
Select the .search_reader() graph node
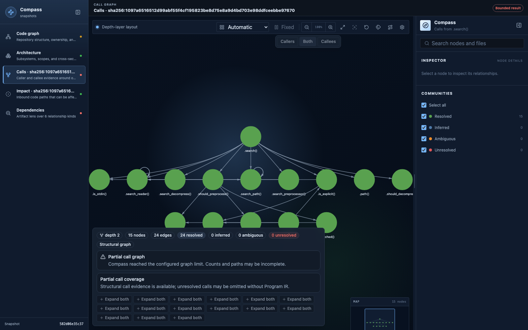click(x=137, y=180)
